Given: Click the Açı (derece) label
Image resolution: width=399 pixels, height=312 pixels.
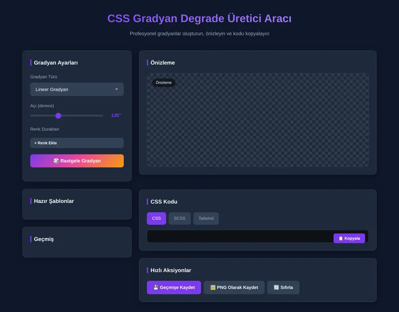Looking at the screenshot, I should tap(42, 106).
